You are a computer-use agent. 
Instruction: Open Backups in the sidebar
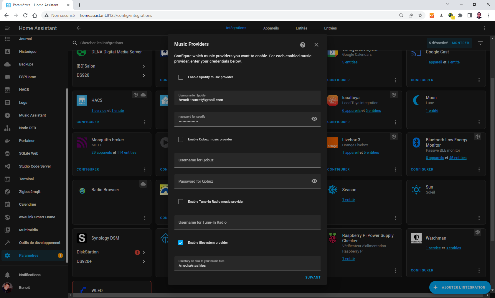pyautogui.click(x=34, y=64)
